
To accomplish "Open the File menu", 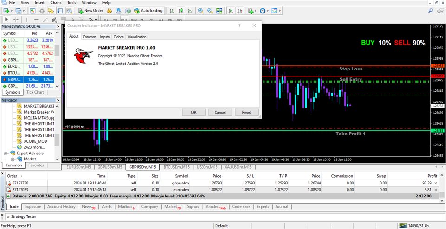I will [12, 3].
